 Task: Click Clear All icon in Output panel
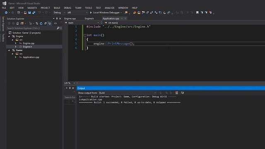click(x=177, y=93)
